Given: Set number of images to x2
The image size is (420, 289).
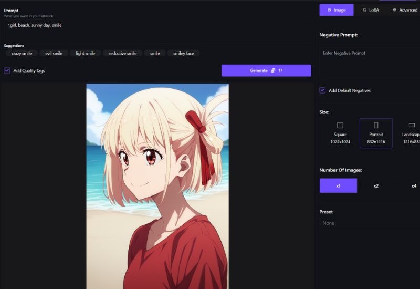Looking at the screenshot, I should 376,185.
